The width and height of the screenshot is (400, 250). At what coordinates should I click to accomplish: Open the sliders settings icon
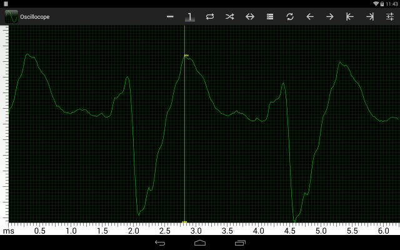click(390, 17)
